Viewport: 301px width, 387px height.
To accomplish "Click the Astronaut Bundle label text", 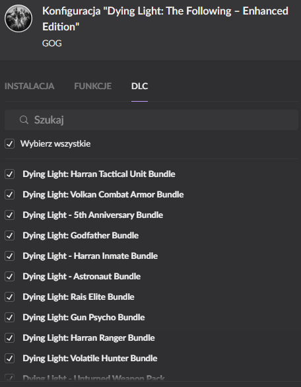I will click(x=82, y=277).
